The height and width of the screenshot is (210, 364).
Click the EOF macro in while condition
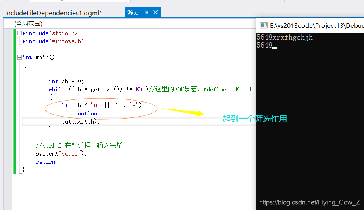pyautogui.click(x=140, y=89)
